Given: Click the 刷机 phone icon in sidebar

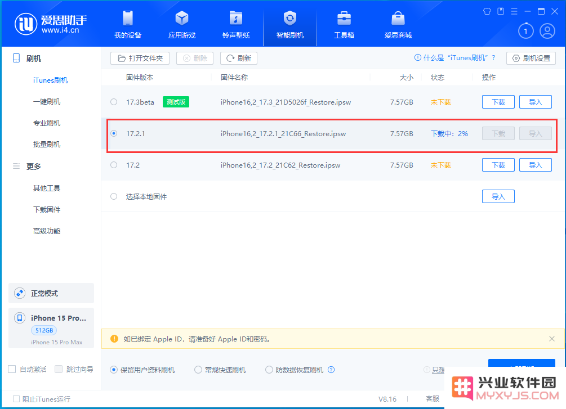Looking at the screenshot, I should [x=16, y=58].
